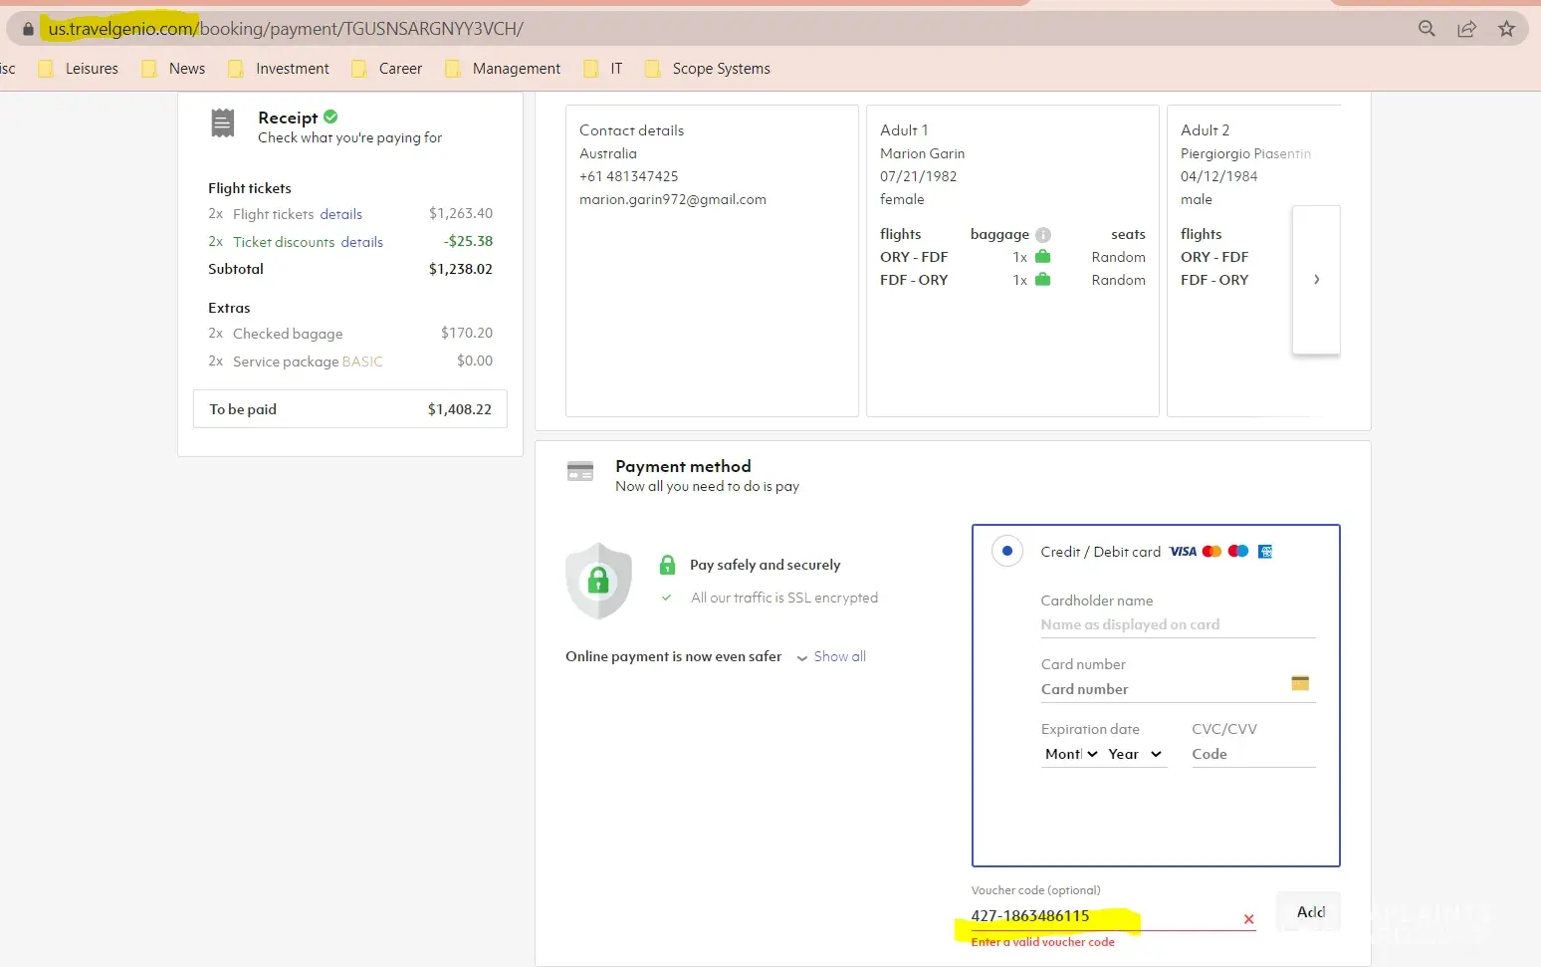Bookmark this page with the star icon
Screen dimensions: 1541x967
click(x=1506, y=29)
